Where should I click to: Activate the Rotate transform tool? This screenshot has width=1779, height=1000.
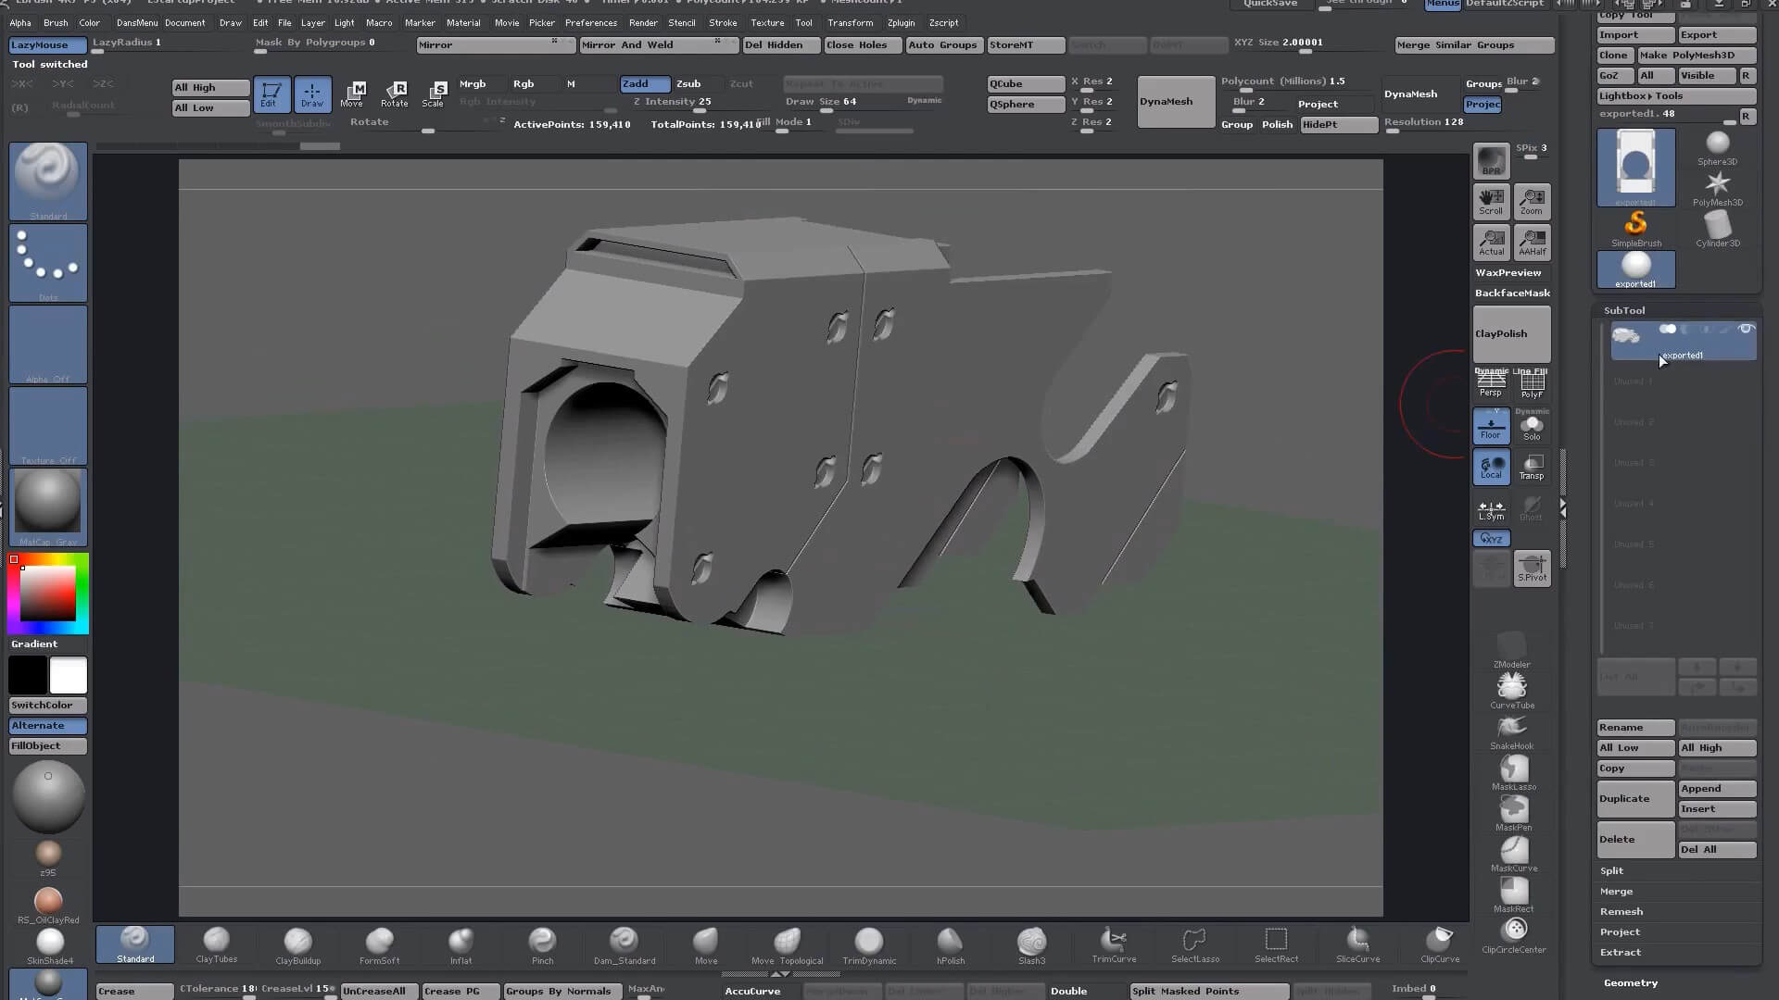pyautogui.click(x=394, y=94)
